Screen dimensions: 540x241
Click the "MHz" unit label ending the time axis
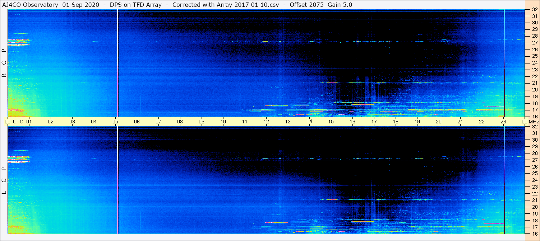[x=534, y=122]
